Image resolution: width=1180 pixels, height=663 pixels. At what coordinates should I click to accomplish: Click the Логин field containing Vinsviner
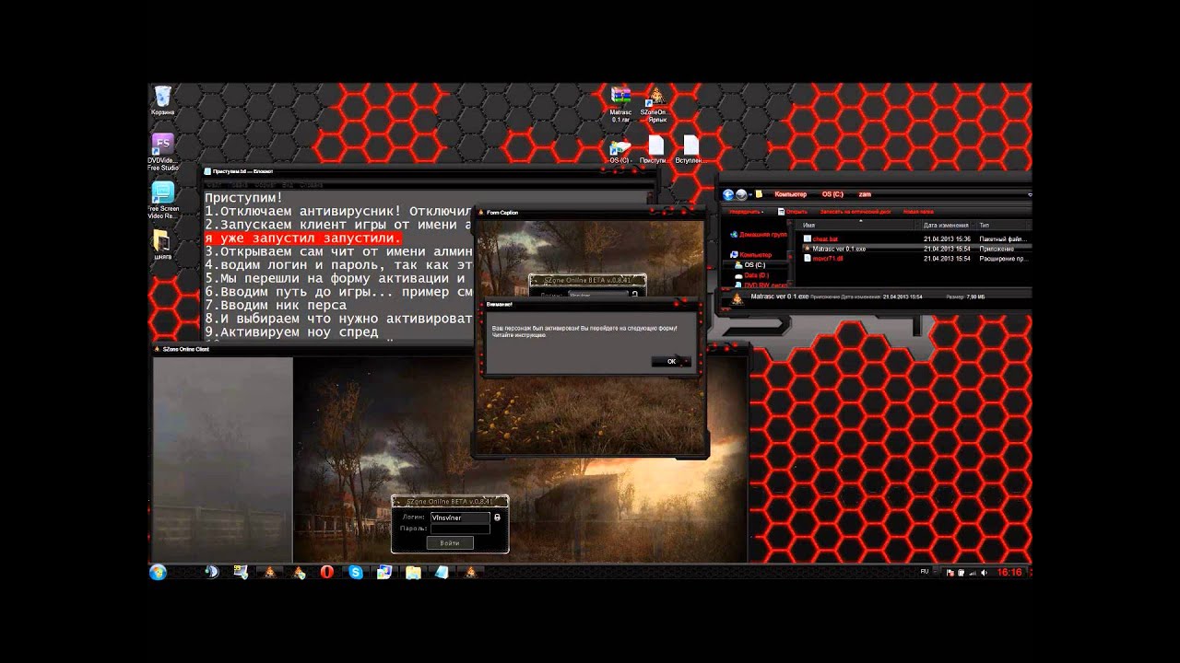coord(460,518)
